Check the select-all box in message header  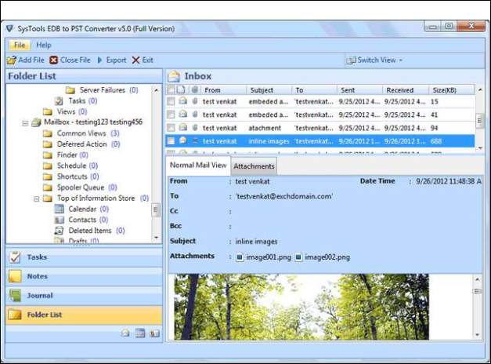coord(171,90)
